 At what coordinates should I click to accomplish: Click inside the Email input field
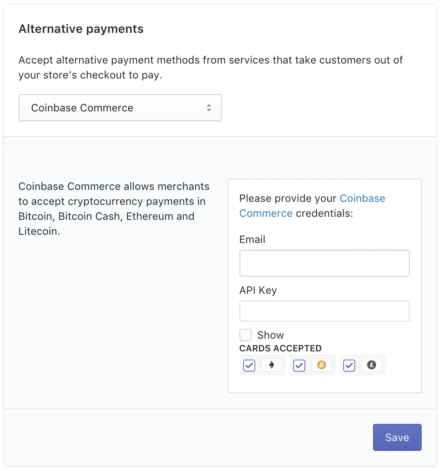point(324,263)
